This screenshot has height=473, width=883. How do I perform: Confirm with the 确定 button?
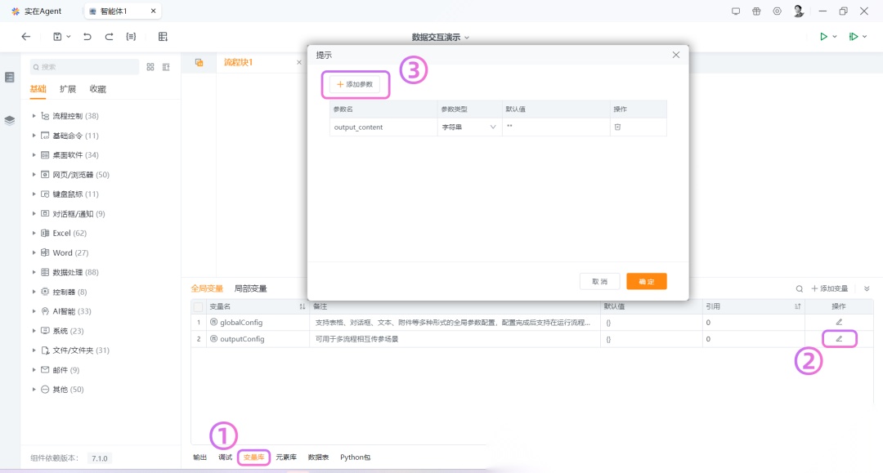[647, 281]
